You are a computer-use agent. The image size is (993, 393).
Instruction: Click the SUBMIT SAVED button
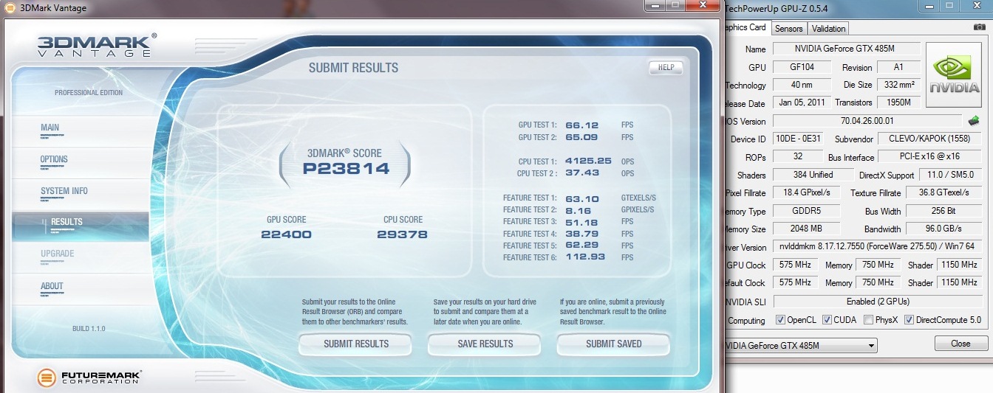coord(613,344)
